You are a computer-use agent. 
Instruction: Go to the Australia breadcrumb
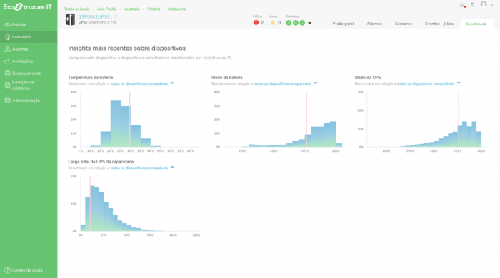point(131,9)
